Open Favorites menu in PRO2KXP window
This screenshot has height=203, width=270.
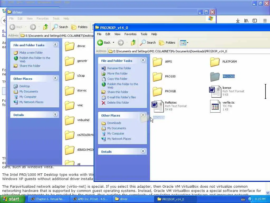point(130,34)
